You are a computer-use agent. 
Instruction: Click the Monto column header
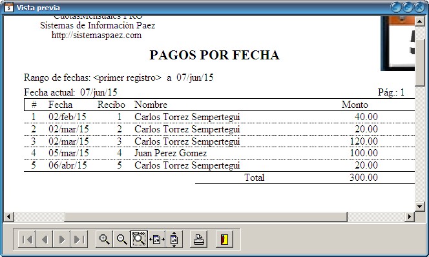pyautogui.click(x=355, y=105)
